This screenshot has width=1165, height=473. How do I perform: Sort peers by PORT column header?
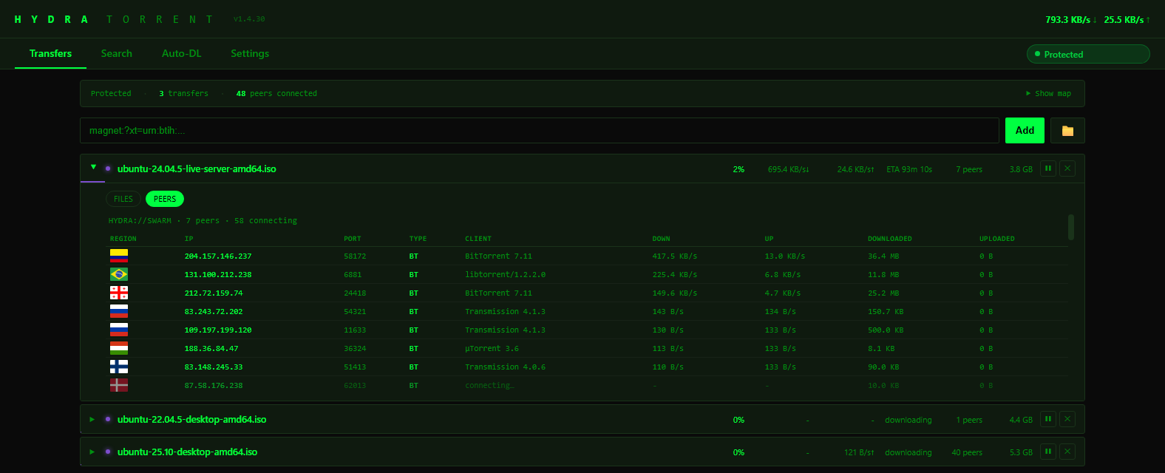353,239
